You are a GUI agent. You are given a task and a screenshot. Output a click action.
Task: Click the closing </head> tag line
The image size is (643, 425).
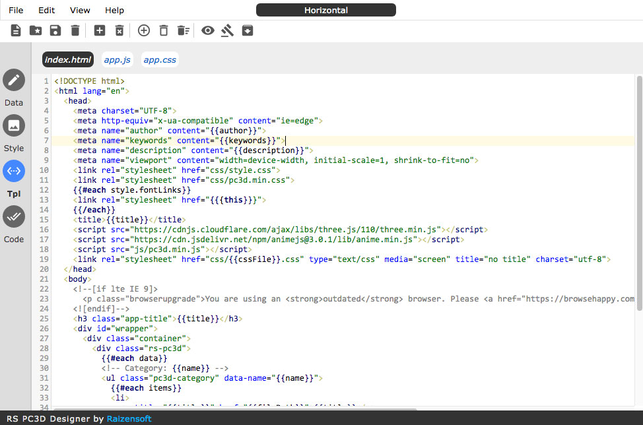[x=80, y=269]
